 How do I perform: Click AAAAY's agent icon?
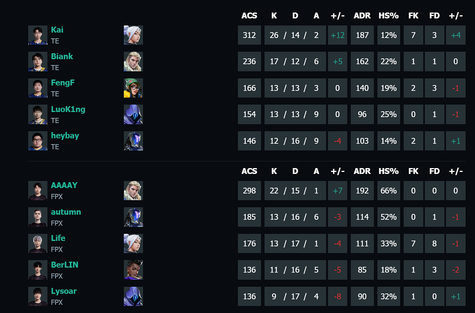click(133, 191)
